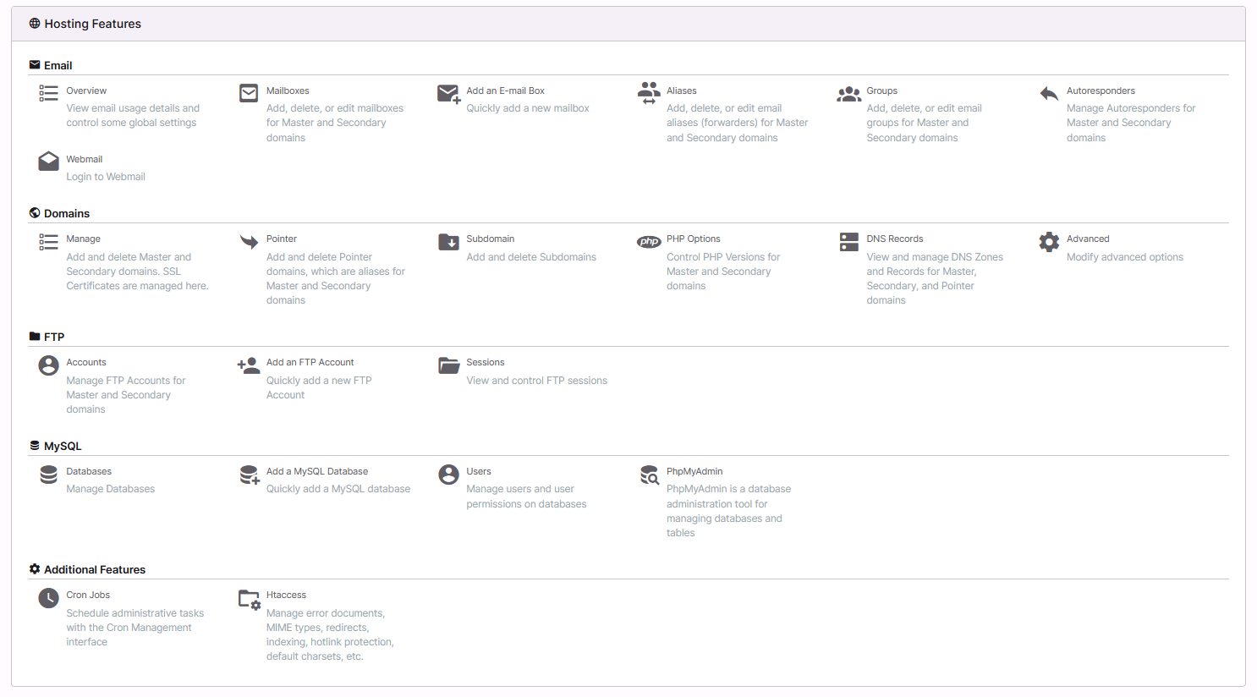This screenshot has width=1257, height=697.
Task: Click the Aliases forwarding icon
Action: click(x=649, y=92)
